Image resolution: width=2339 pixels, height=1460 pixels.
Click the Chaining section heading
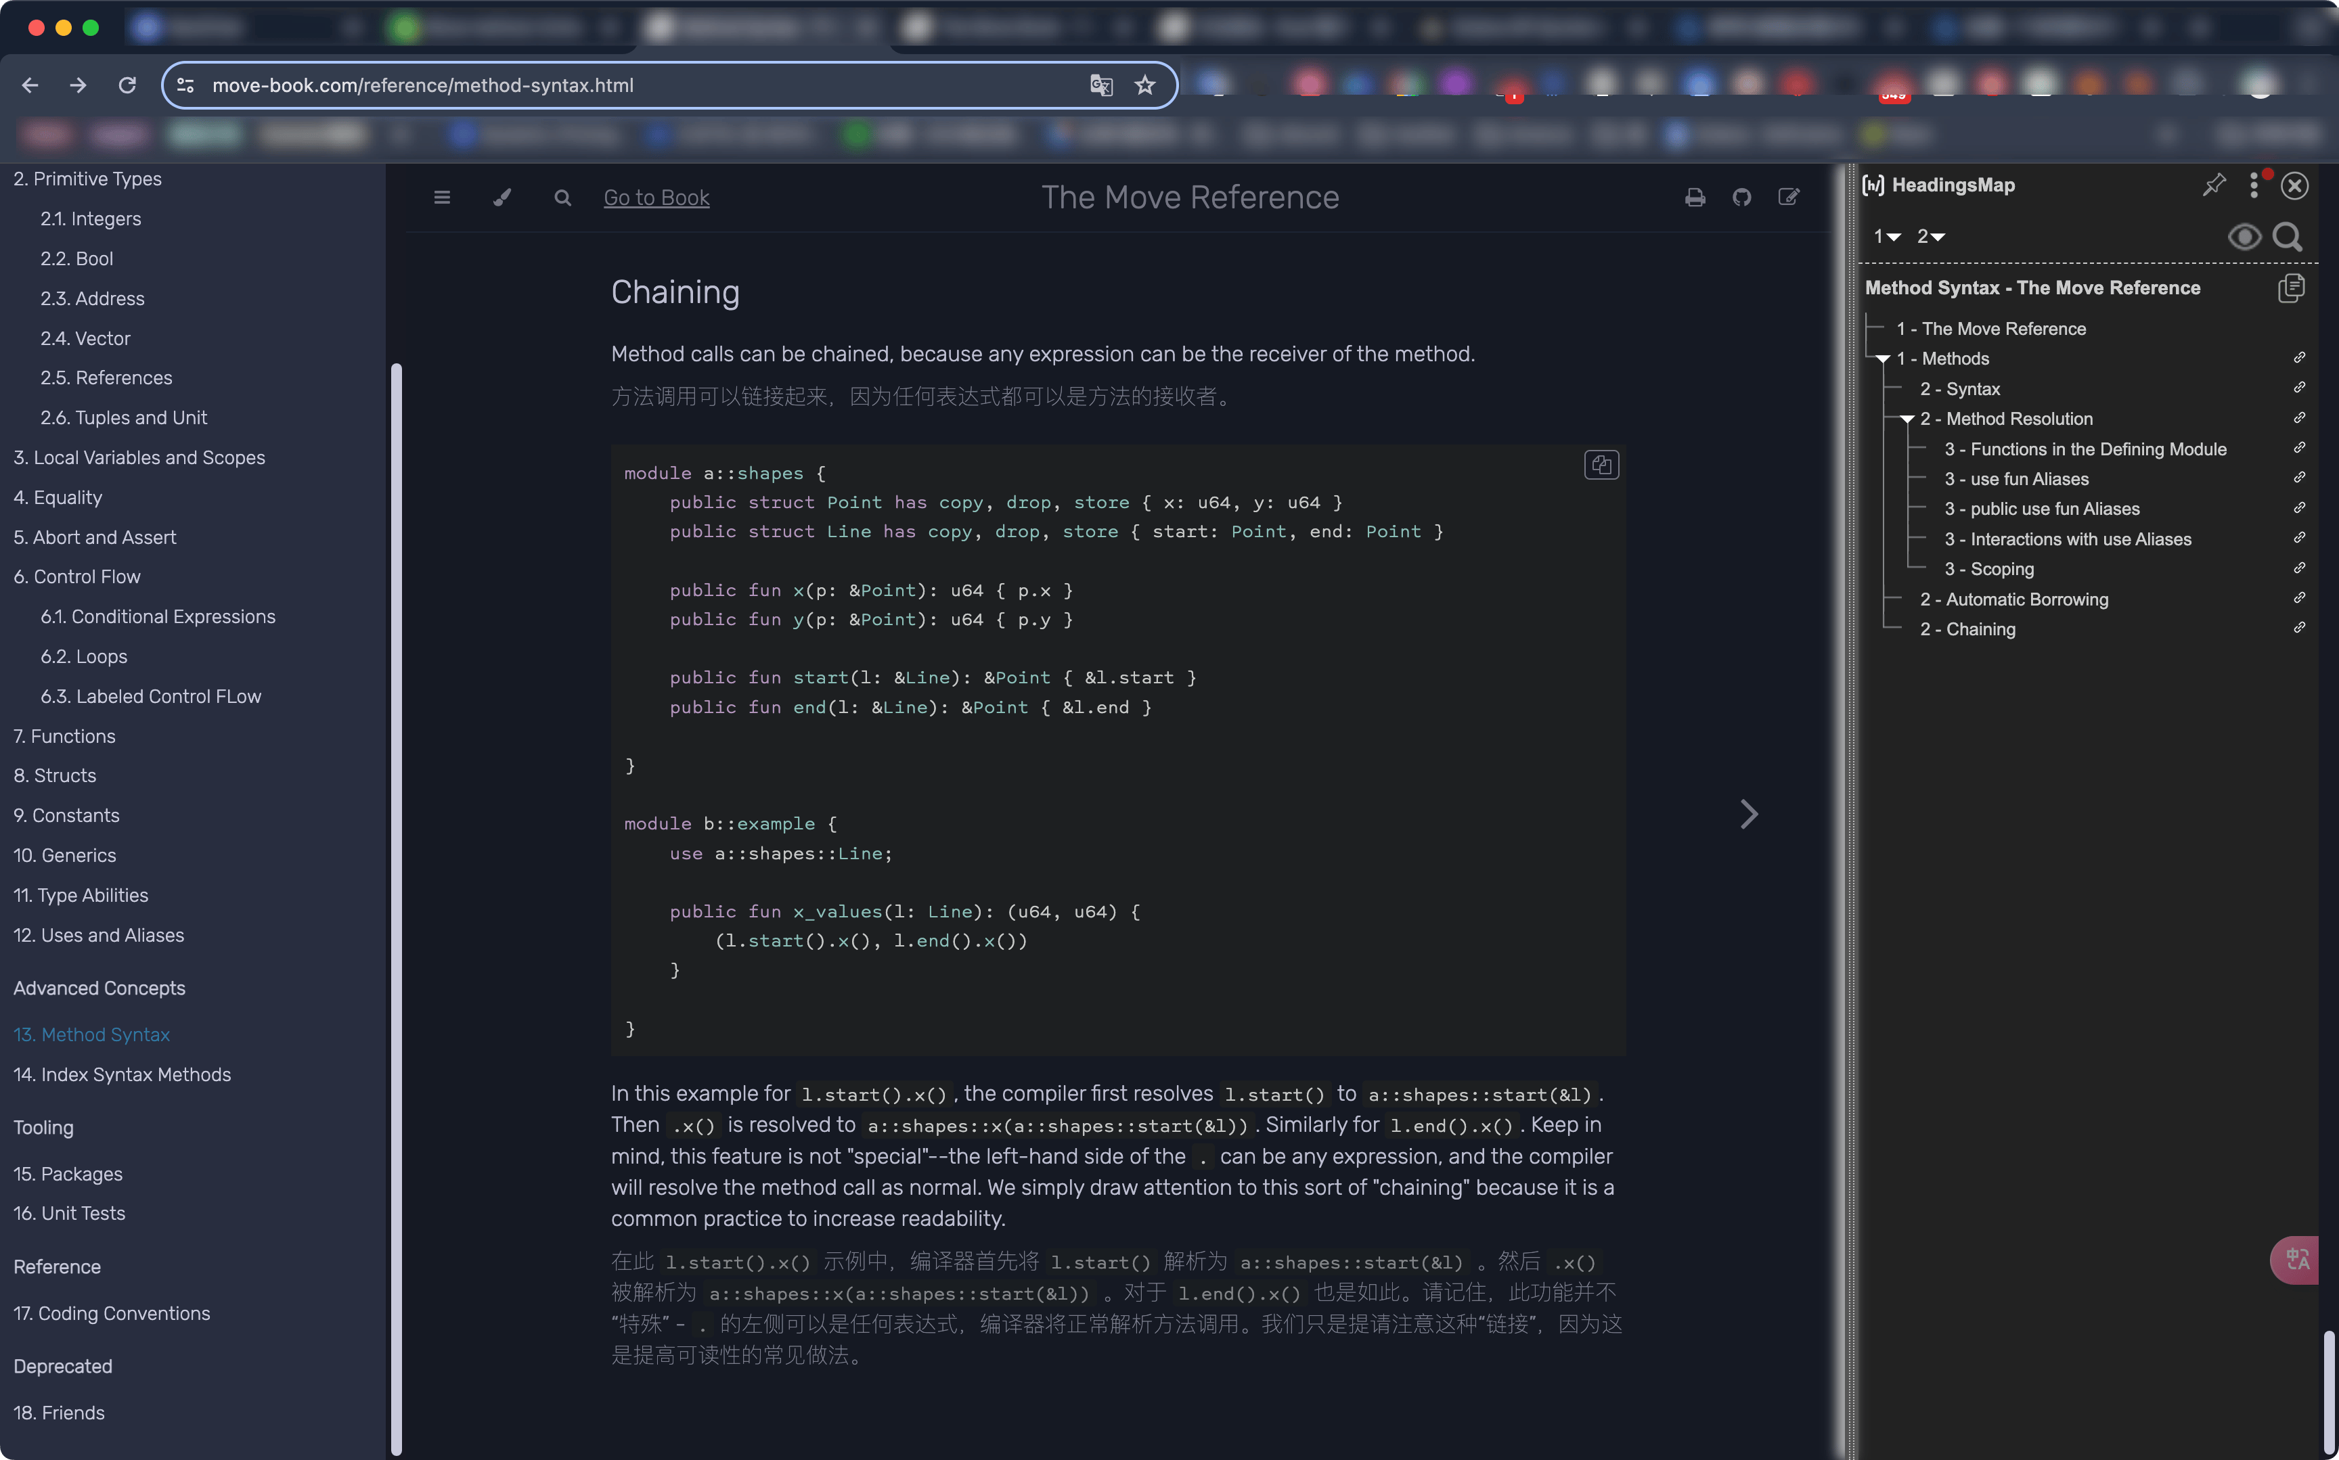(675, 292)
